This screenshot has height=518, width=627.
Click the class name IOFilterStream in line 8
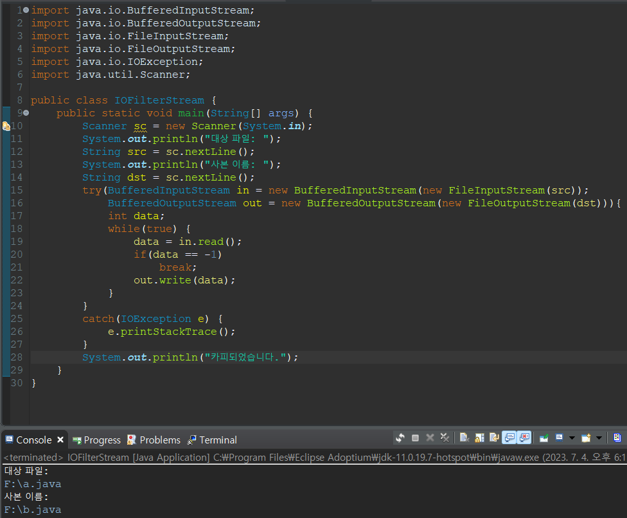pos(159,100)
